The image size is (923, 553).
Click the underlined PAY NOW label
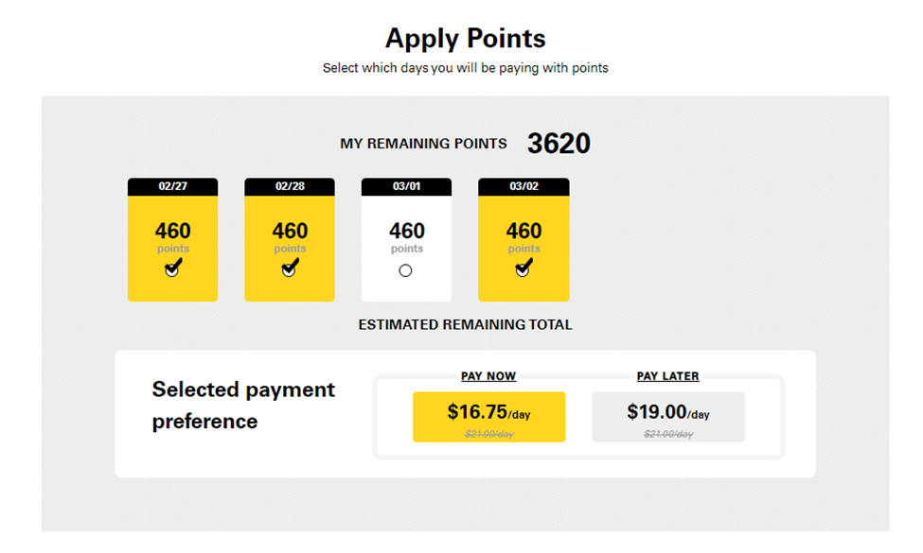[x=488, y=376]
